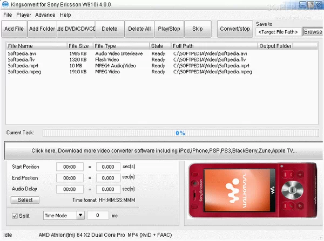Start conversion with Convert/stop button

235,29
